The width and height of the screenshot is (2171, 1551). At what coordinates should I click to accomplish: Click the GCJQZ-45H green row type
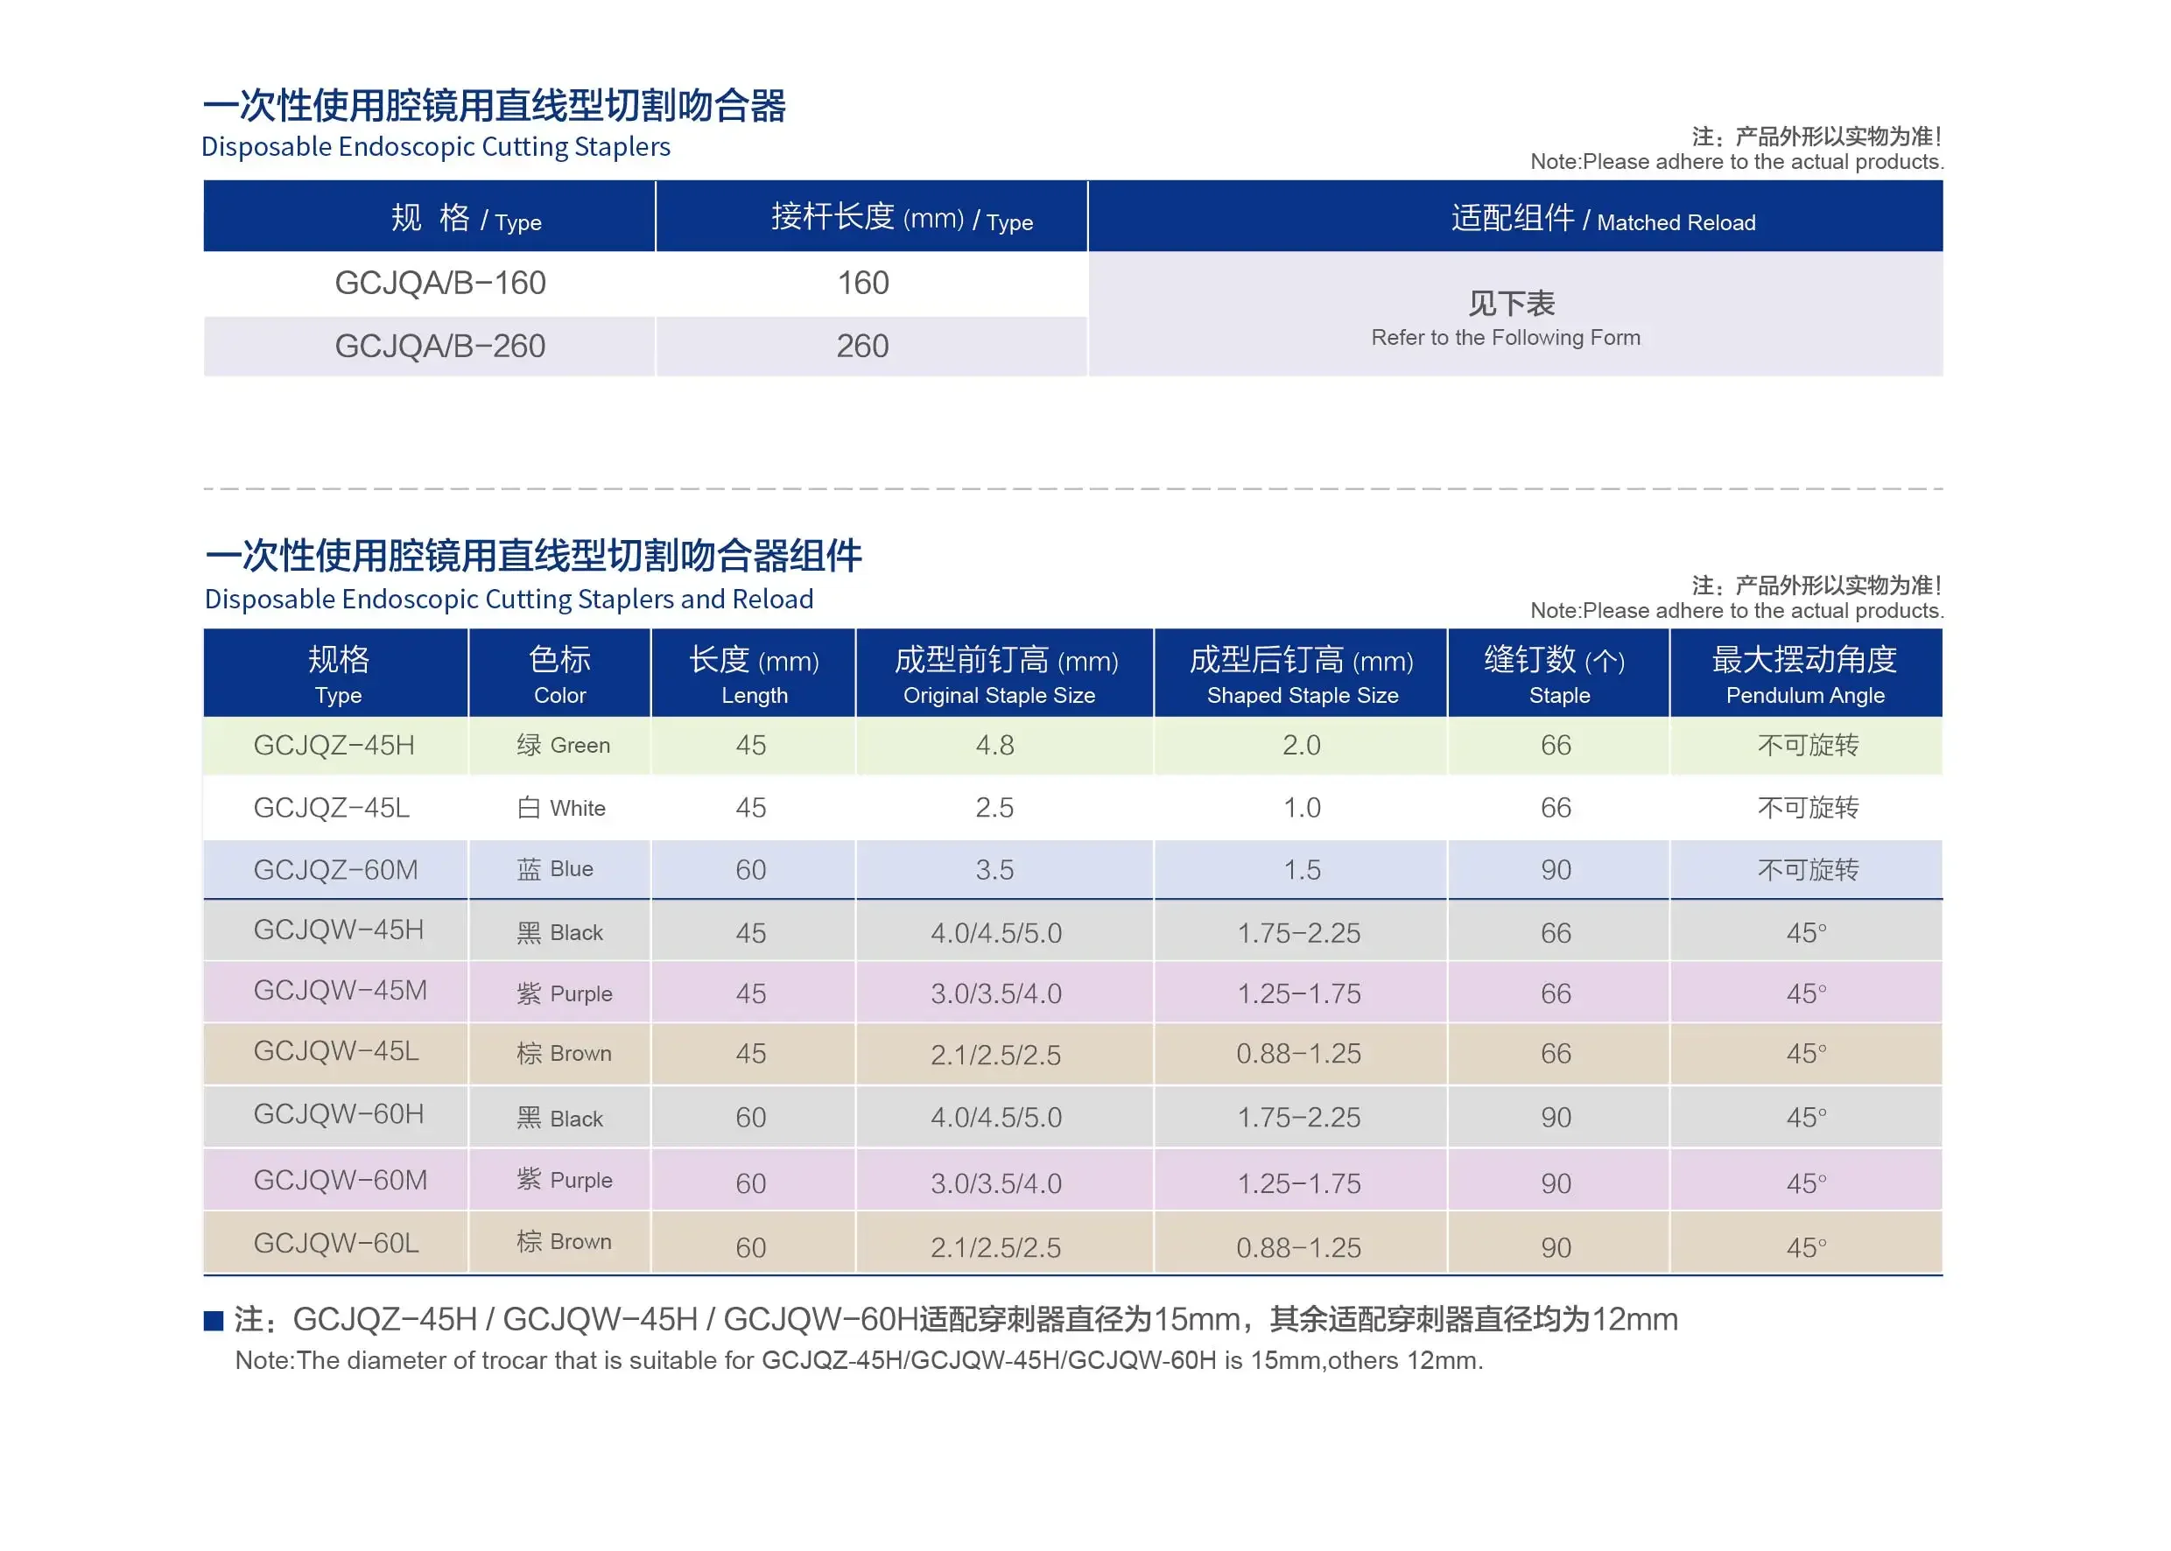[x=334, y=745]
